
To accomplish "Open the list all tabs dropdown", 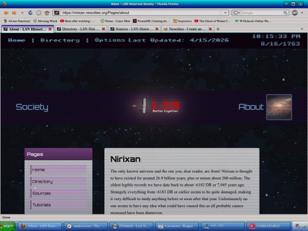I will point(302,29).
